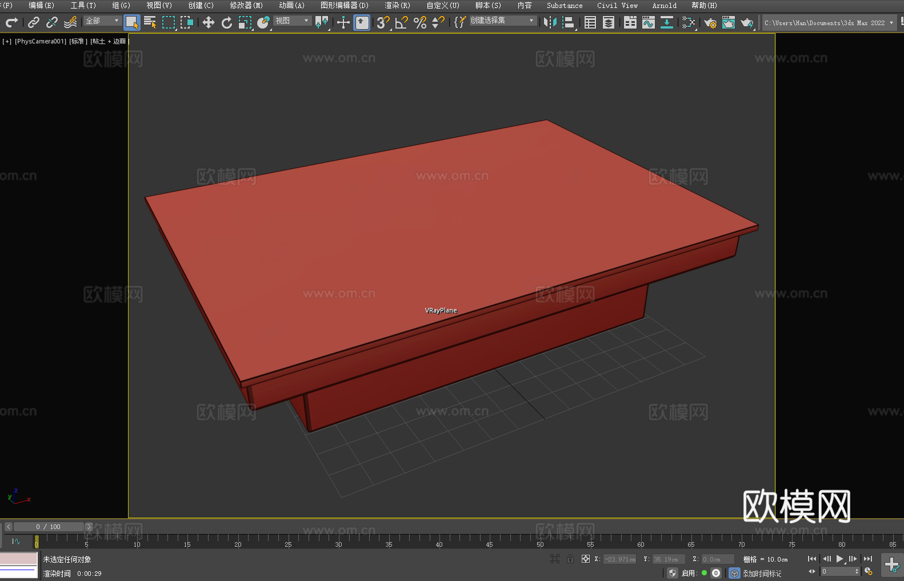The width and height of the screenshot is (904, 581).
Task: Click the Use Pivot Point Center icon
Action: coord(322,22)
